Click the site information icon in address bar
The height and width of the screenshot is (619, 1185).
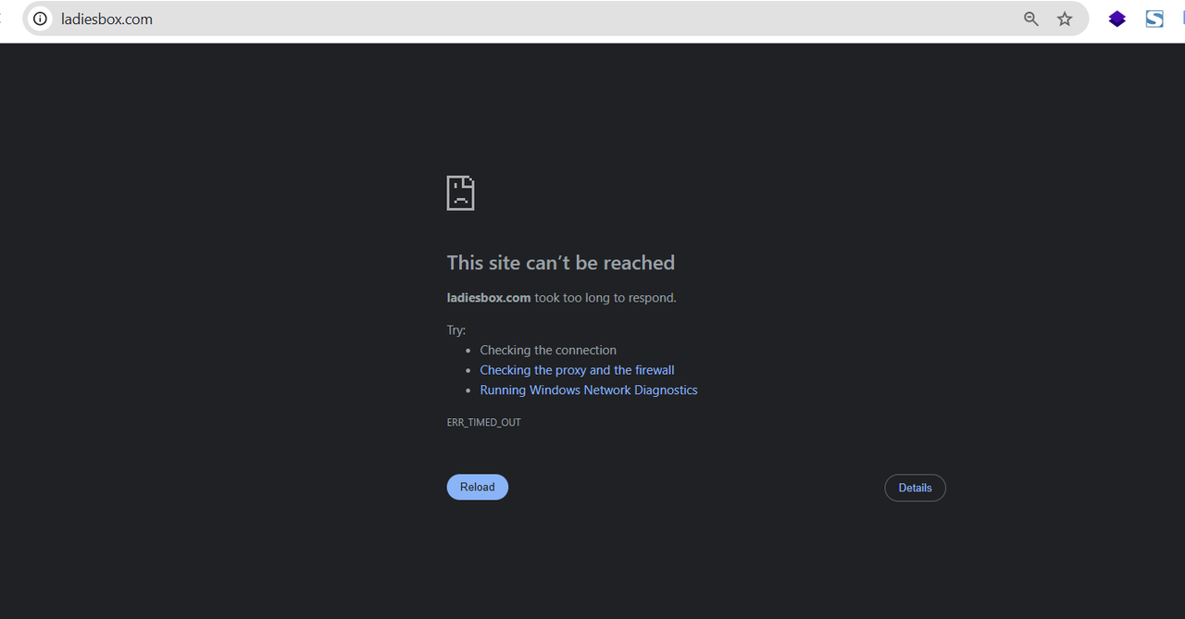[x=40, y=19]
